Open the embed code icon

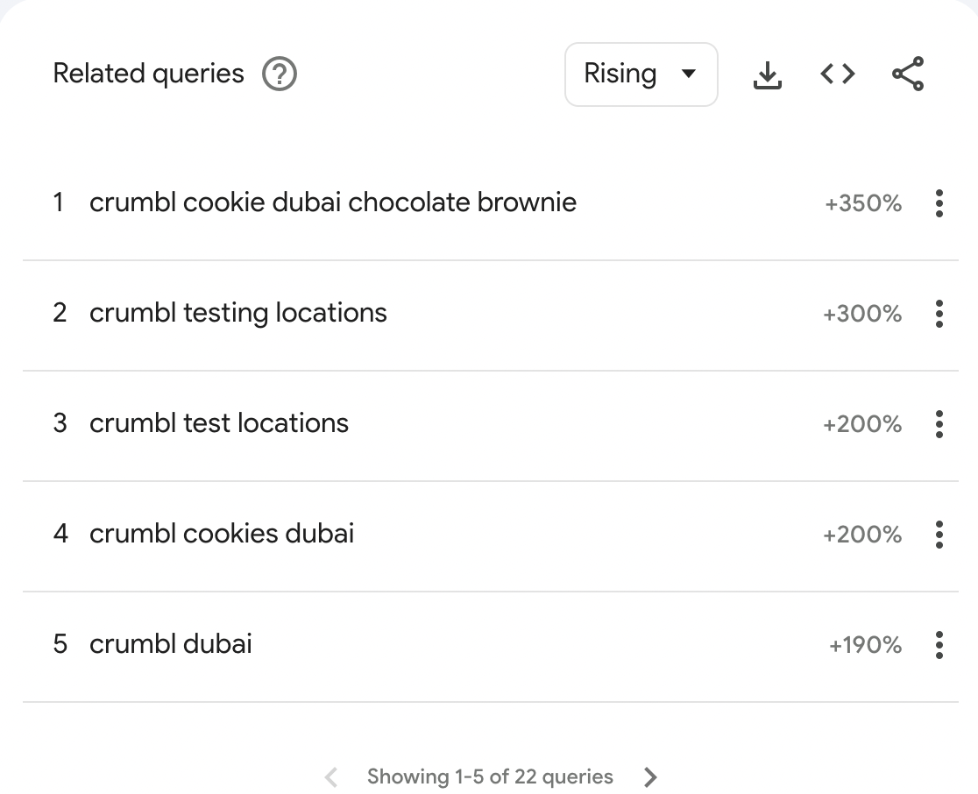[838, 74]
